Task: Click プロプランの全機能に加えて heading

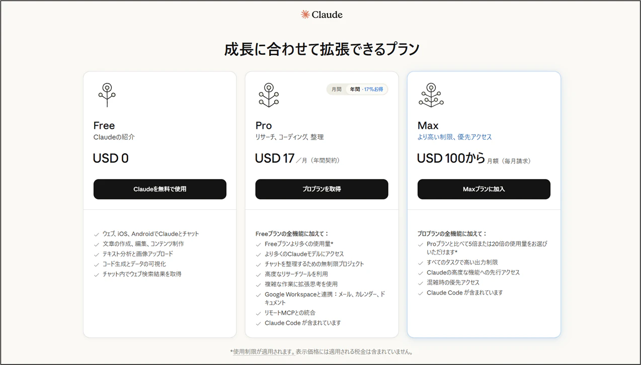Action: (452, 234)
